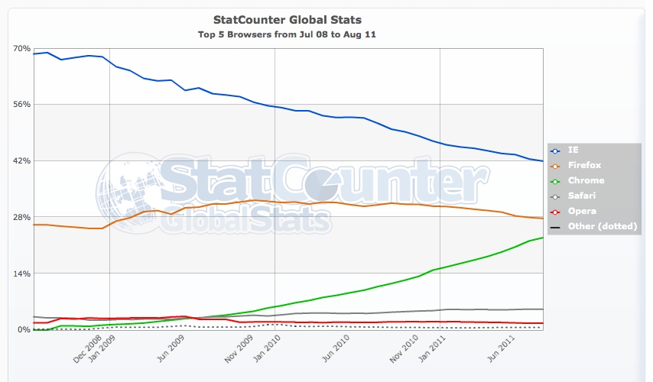The width and height of the screenshot is (653, 382).
Task: Click the black Other (dotted) legend dash
Action: pyautogui.click(x=554, y=226)
